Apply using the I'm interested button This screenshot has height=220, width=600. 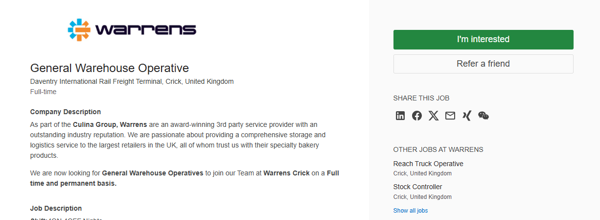coord(484,40)
